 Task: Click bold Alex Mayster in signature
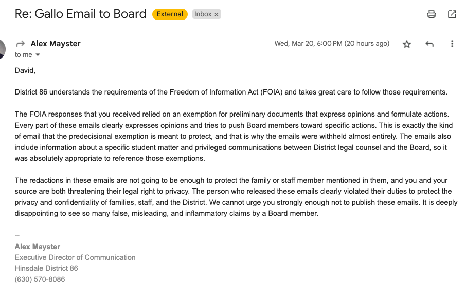tap(38, 247)
